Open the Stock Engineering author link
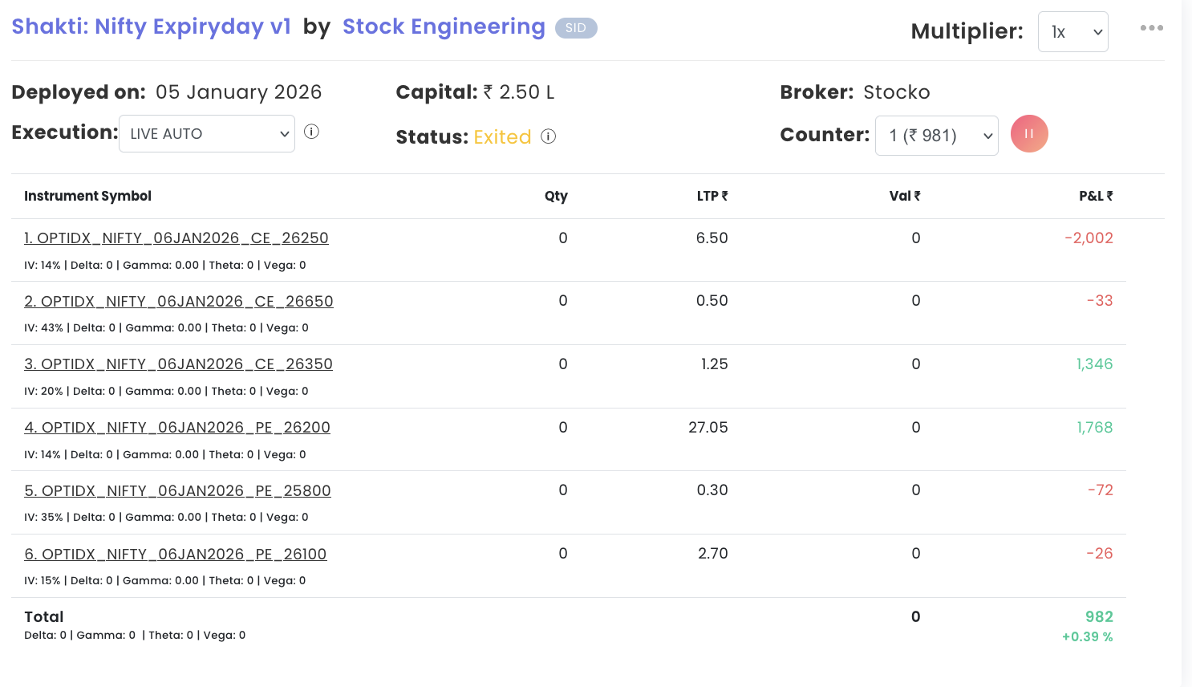Screen dimensions: 1192x687 [x=444, y=26]
